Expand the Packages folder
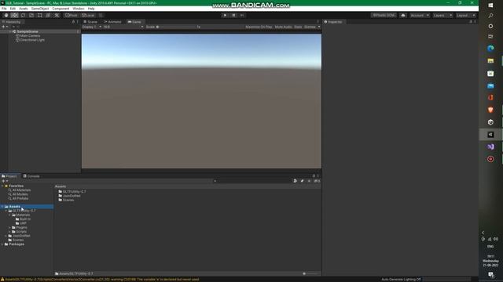 [2, 244]
